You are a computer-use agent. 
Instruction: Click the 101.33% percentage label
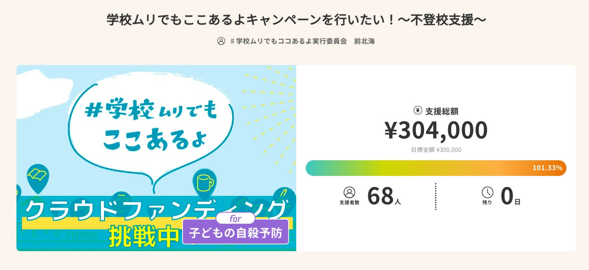(x=547, y=168)
